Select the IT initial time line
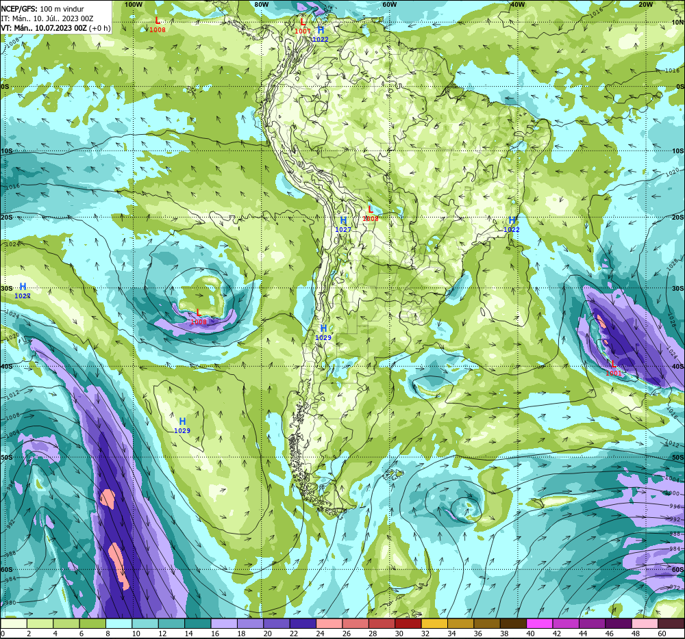Screen dimensions: 685x639 coord(47,18)
